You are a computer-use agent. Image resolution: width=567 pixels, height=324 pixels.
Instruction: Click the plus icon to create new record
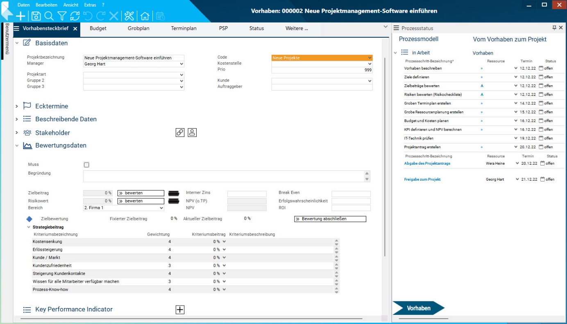tap(20, 16)
